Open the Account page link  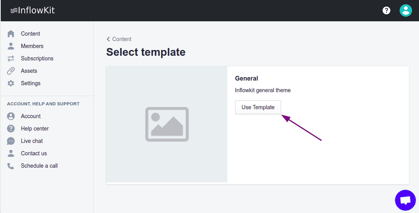point(31,116)
